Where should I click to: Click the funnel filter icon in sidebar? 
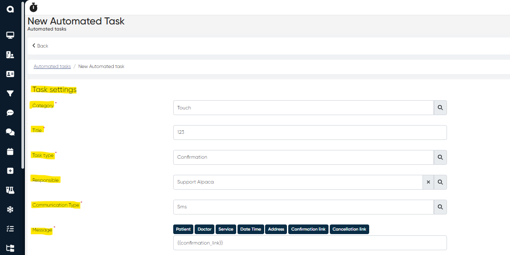[x=10, y=93]
